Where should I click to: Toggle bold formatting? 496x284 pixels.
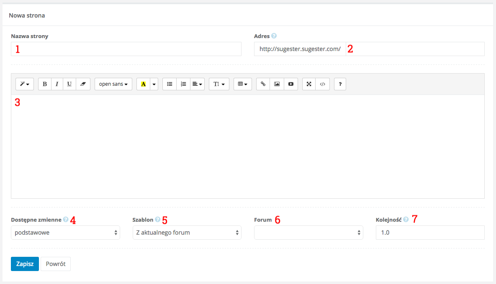(45, 84)
